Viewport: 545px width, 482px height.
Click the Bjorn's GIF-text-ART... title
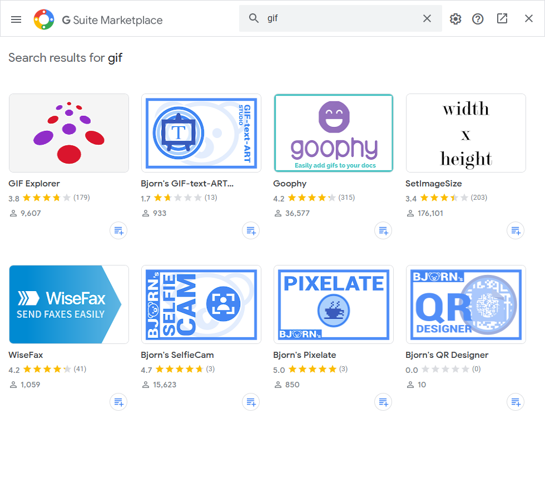point(187,184)
